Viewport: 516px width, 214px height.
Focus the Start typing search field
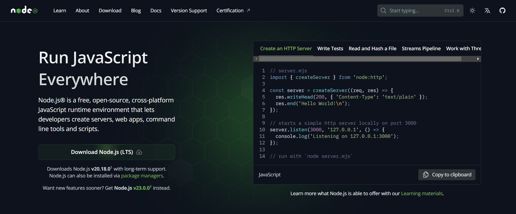coord(420,10)
